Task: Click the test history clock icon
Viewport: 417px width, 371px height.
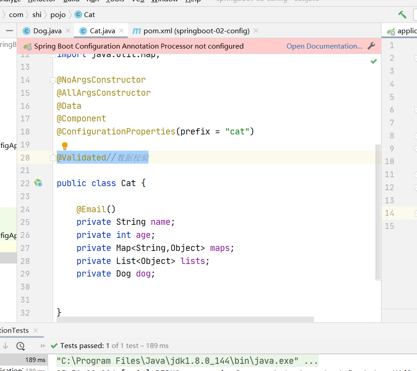Action: pyautogui.click(x=21, y=346)
